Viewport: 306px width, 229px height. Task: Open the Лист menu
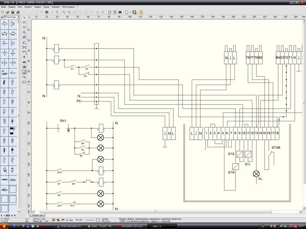[x=20, y=7]
